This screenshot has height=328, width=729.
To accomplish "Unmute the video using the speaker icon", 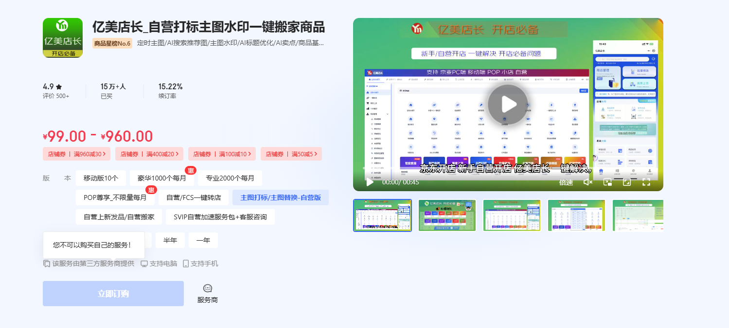I will tap(588, 182).
